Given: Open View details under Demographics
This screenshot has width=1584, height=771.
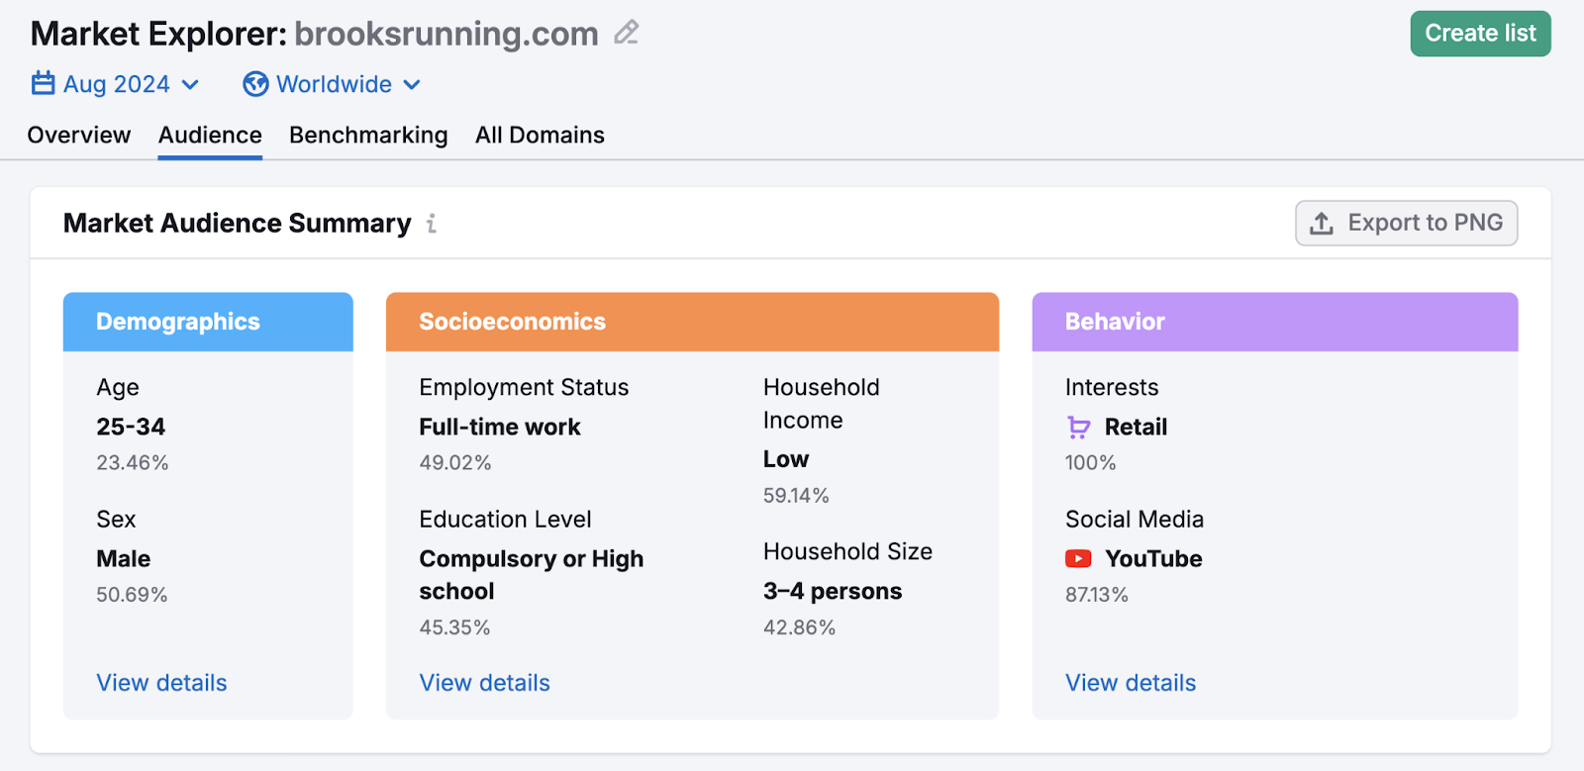Looking at the screenshot, I should pyautogui.click(x=161, y=683).
